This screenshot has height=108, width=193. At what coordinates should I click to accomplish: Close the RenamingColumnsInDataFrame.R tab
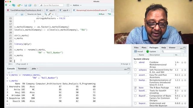pos(109,10)
